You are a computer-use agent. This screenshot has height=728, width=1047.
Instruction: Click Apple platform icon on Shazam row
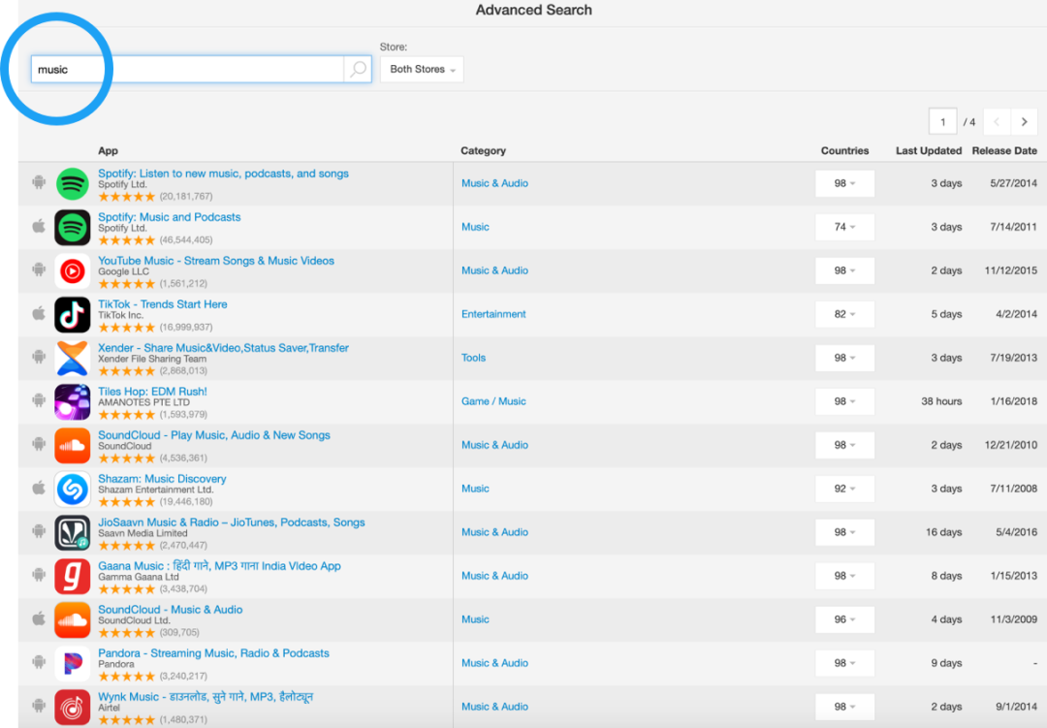pos(39,487)
